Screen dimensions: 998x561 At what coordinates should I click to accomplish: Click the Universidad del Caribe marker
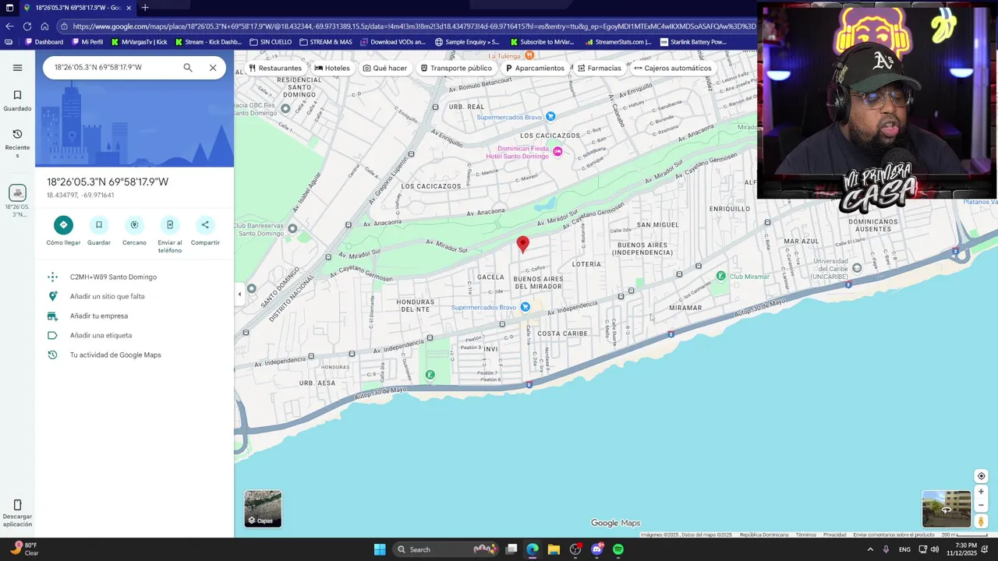click(x=857, y=268)
